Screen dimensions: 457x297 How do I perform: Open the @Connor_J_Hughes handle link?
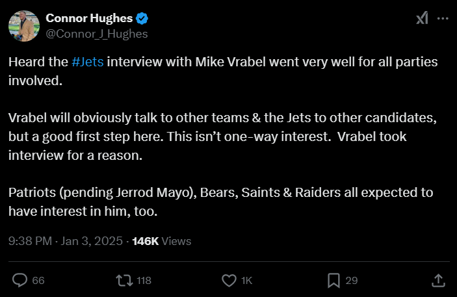point(97,33)
